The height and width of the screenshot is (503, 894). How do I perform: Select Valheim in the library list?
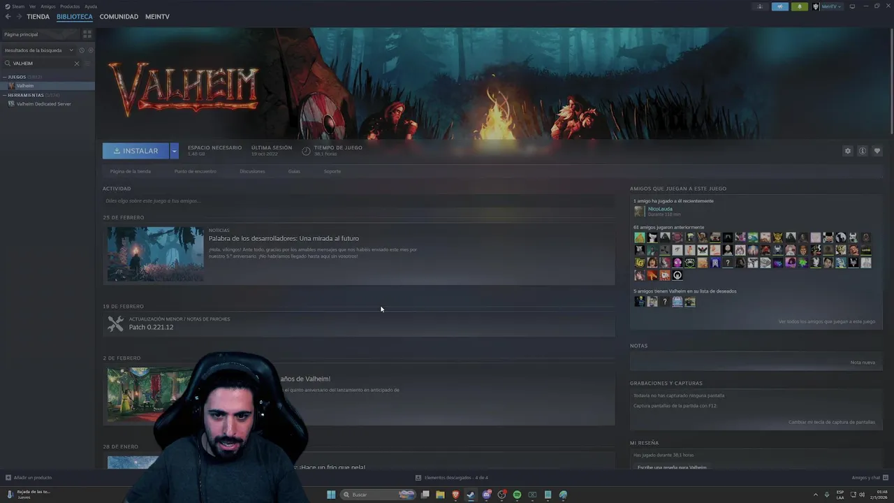tap(47, 86)
